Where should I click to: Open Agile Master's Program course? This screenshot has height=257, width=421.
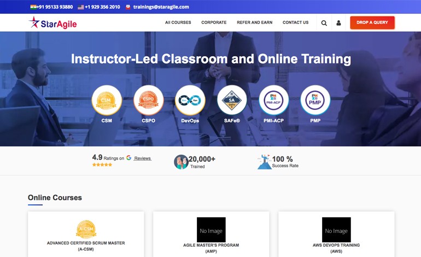click(211, 248)
